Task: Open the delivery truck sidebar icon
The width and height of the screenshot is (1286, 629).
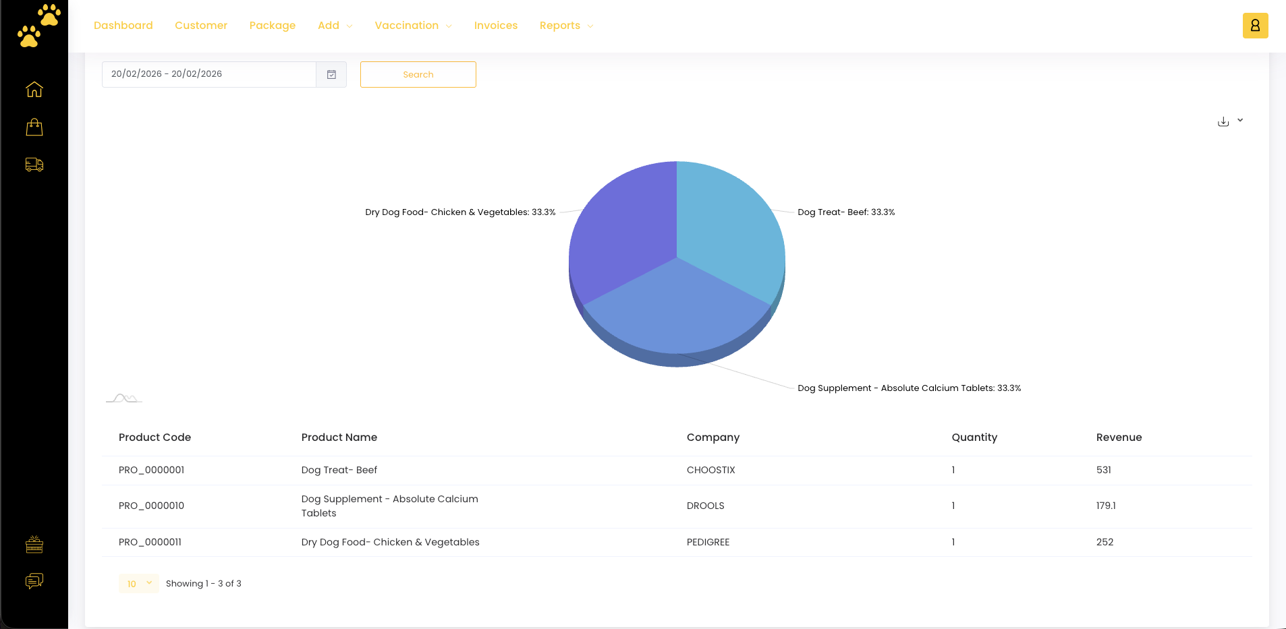Action: tap(34, 164)
